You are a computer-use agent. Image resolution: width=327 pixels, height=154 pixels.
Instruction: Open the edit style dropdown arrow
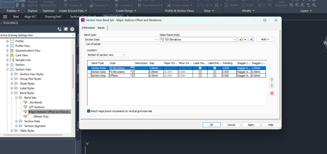pyautogui.click(x=246, y=39)
